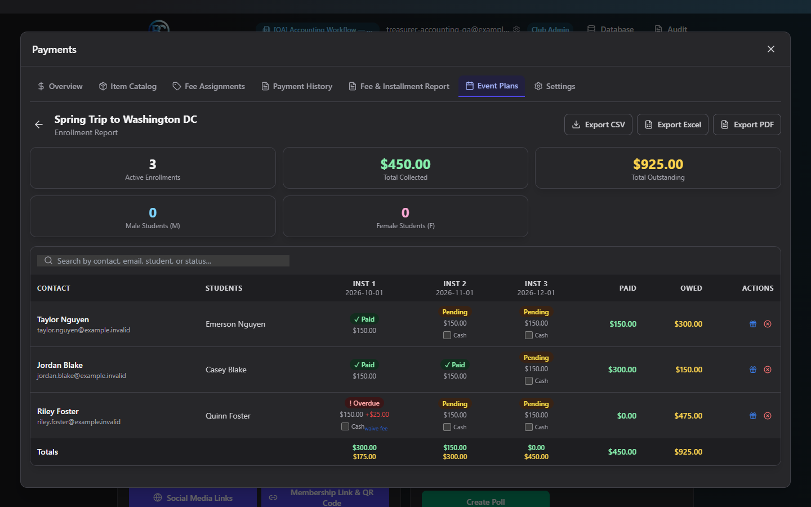The height and width of the screenshot is (507, 811).
Task: Click taylor.nguyen@example.invalid email text
Action: click(83, 330)
